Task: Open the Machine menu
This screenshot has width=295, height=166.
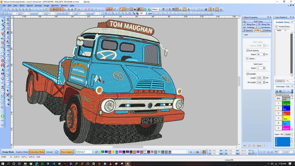Action: pos(55,6)
